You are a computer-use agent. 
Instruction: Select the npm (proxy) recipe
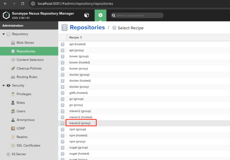coord(144,142)
